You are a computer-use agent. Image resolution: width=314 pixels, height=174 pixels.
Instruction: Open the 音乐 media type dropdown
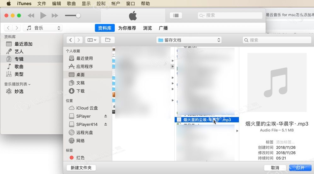point(43,28)
